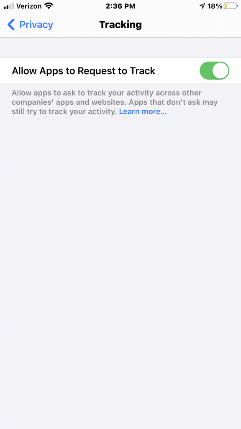Tap the green track of the tracking switch
The height and width of the screenshot is (429, 241).
pyautogui.click(x=206, y=70)
